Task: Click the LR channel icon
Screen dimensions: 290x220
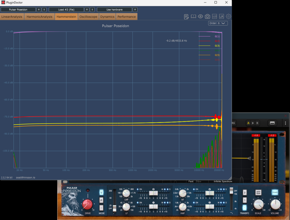Action: pos(221,16)
